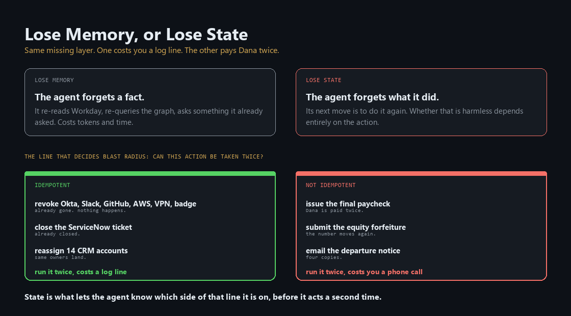Viewport: 571px width, 316px height.
Task: Select the subtitle about paying Dana twice
Action: coord(152,50)
